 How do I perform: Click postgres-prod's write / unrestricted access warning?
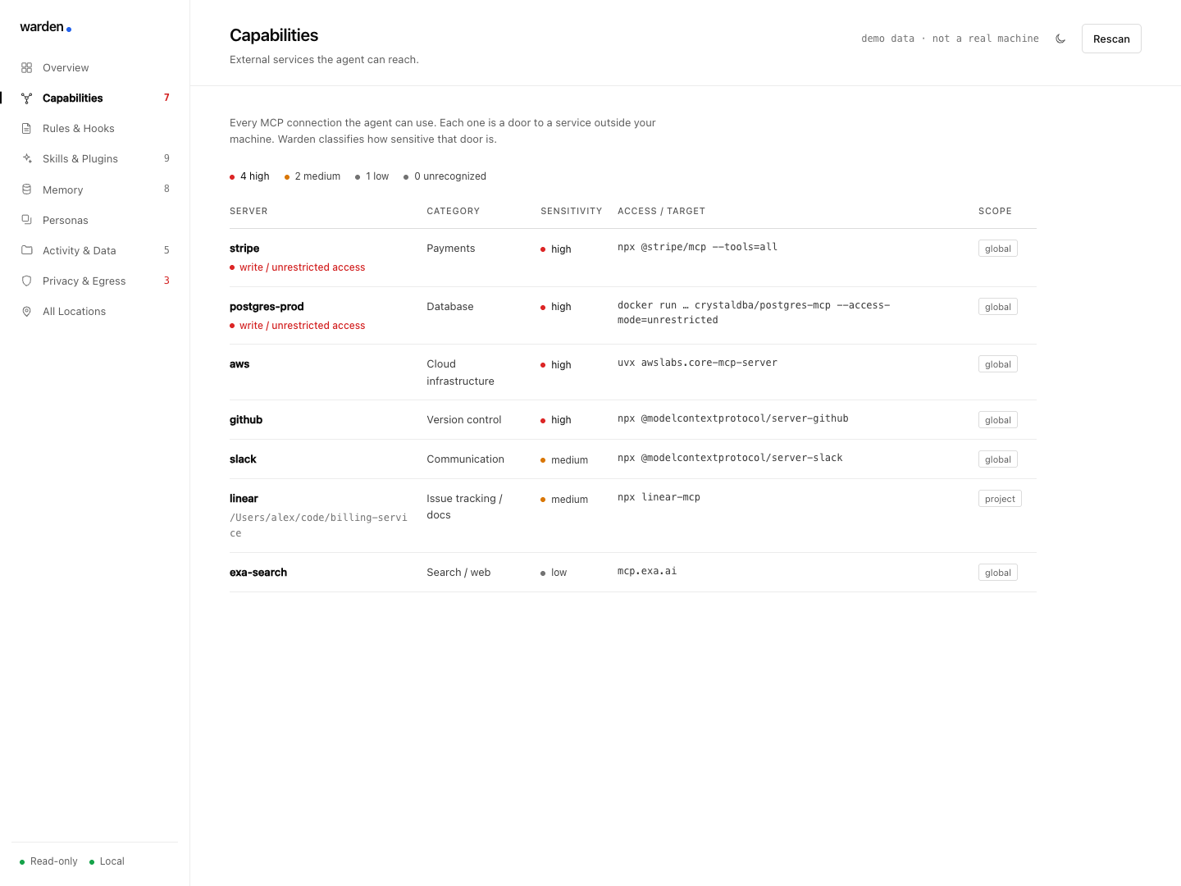click(x=298, y=326)
